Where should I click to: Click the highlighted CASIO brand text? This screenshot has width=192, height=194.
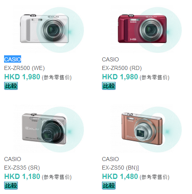13,59
